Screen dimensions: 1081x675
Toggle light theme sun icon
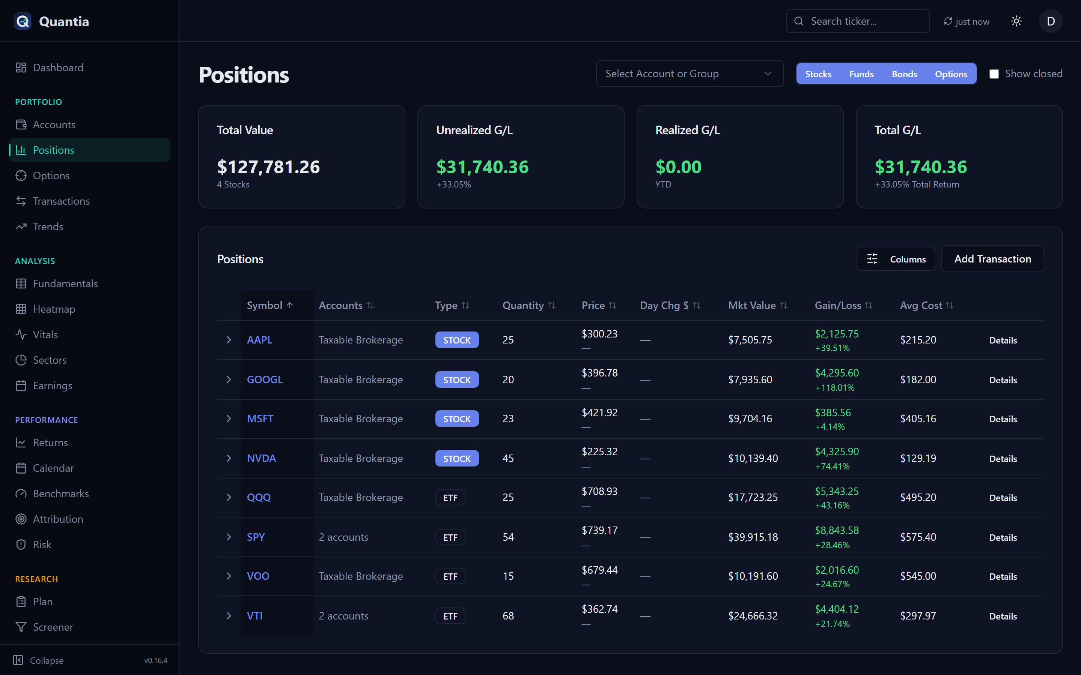(1016, 21)
